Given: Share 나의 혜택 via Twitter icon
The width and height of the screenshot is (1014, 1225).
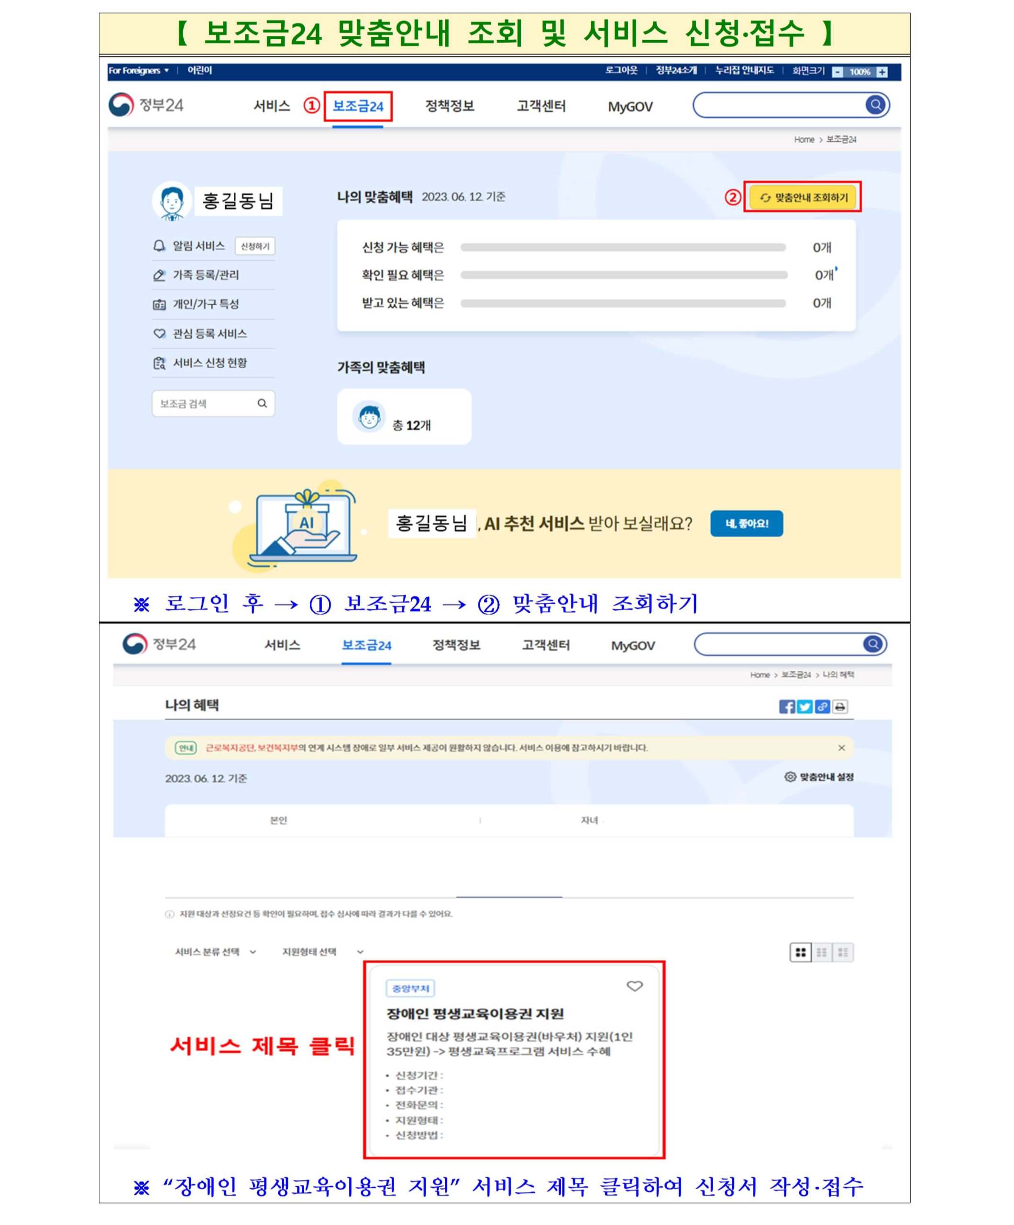Looking at the screenshot, I should [804, 706].
